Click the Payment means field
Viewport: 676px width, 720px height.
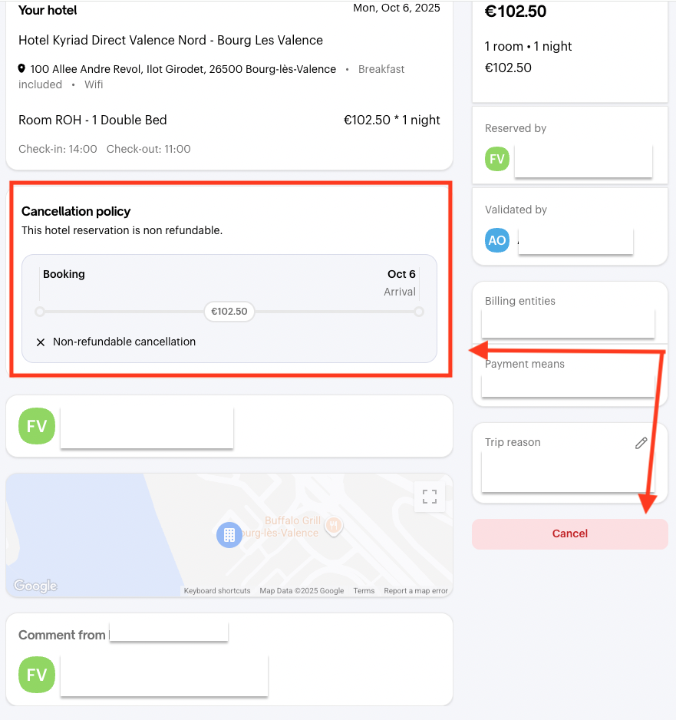(x=568, y=385)
